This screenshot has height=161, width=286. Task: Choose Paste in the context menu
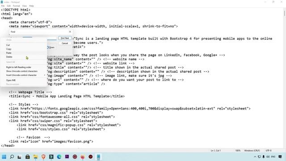24,53
